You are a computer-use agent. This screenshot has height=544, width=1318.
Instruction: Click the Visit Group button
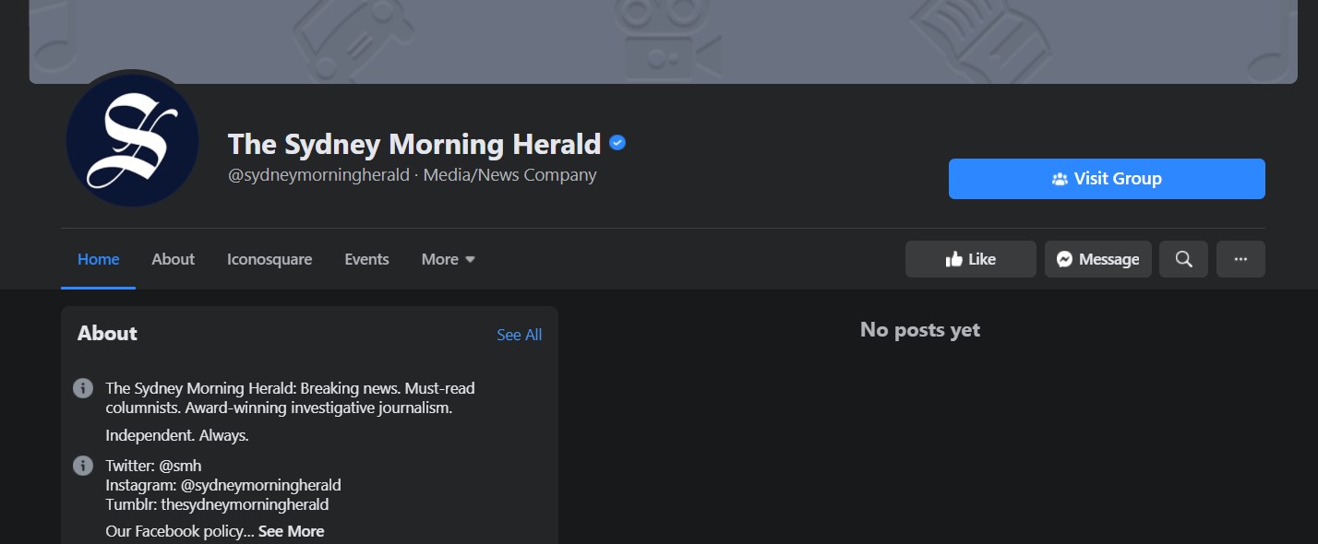1107,179
